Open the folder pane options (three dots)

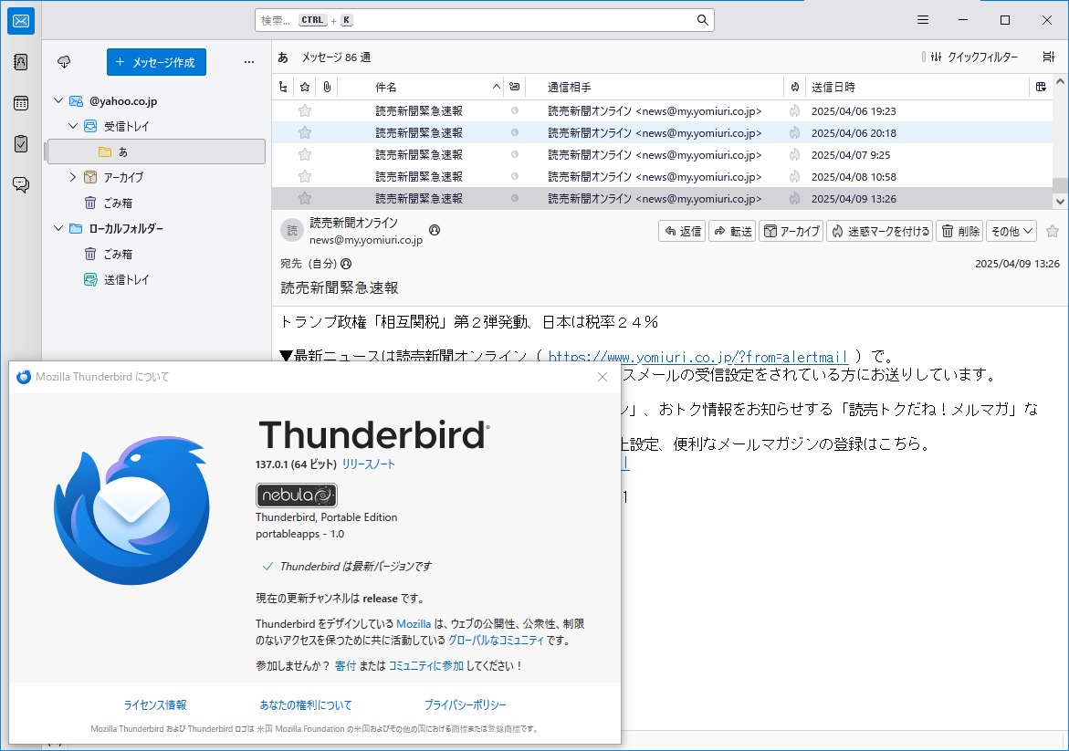[248, 62]
